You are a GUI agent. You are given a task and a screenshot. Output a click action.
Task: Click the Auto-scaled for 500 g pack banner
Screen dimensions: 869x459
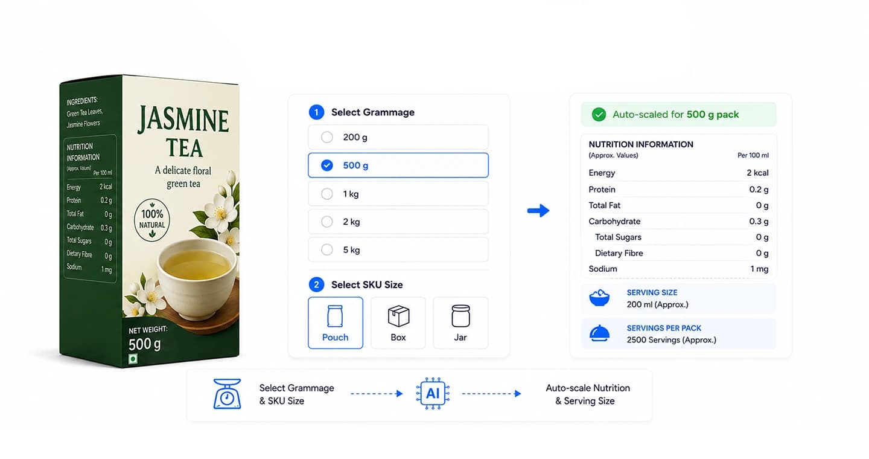point(679,114)
